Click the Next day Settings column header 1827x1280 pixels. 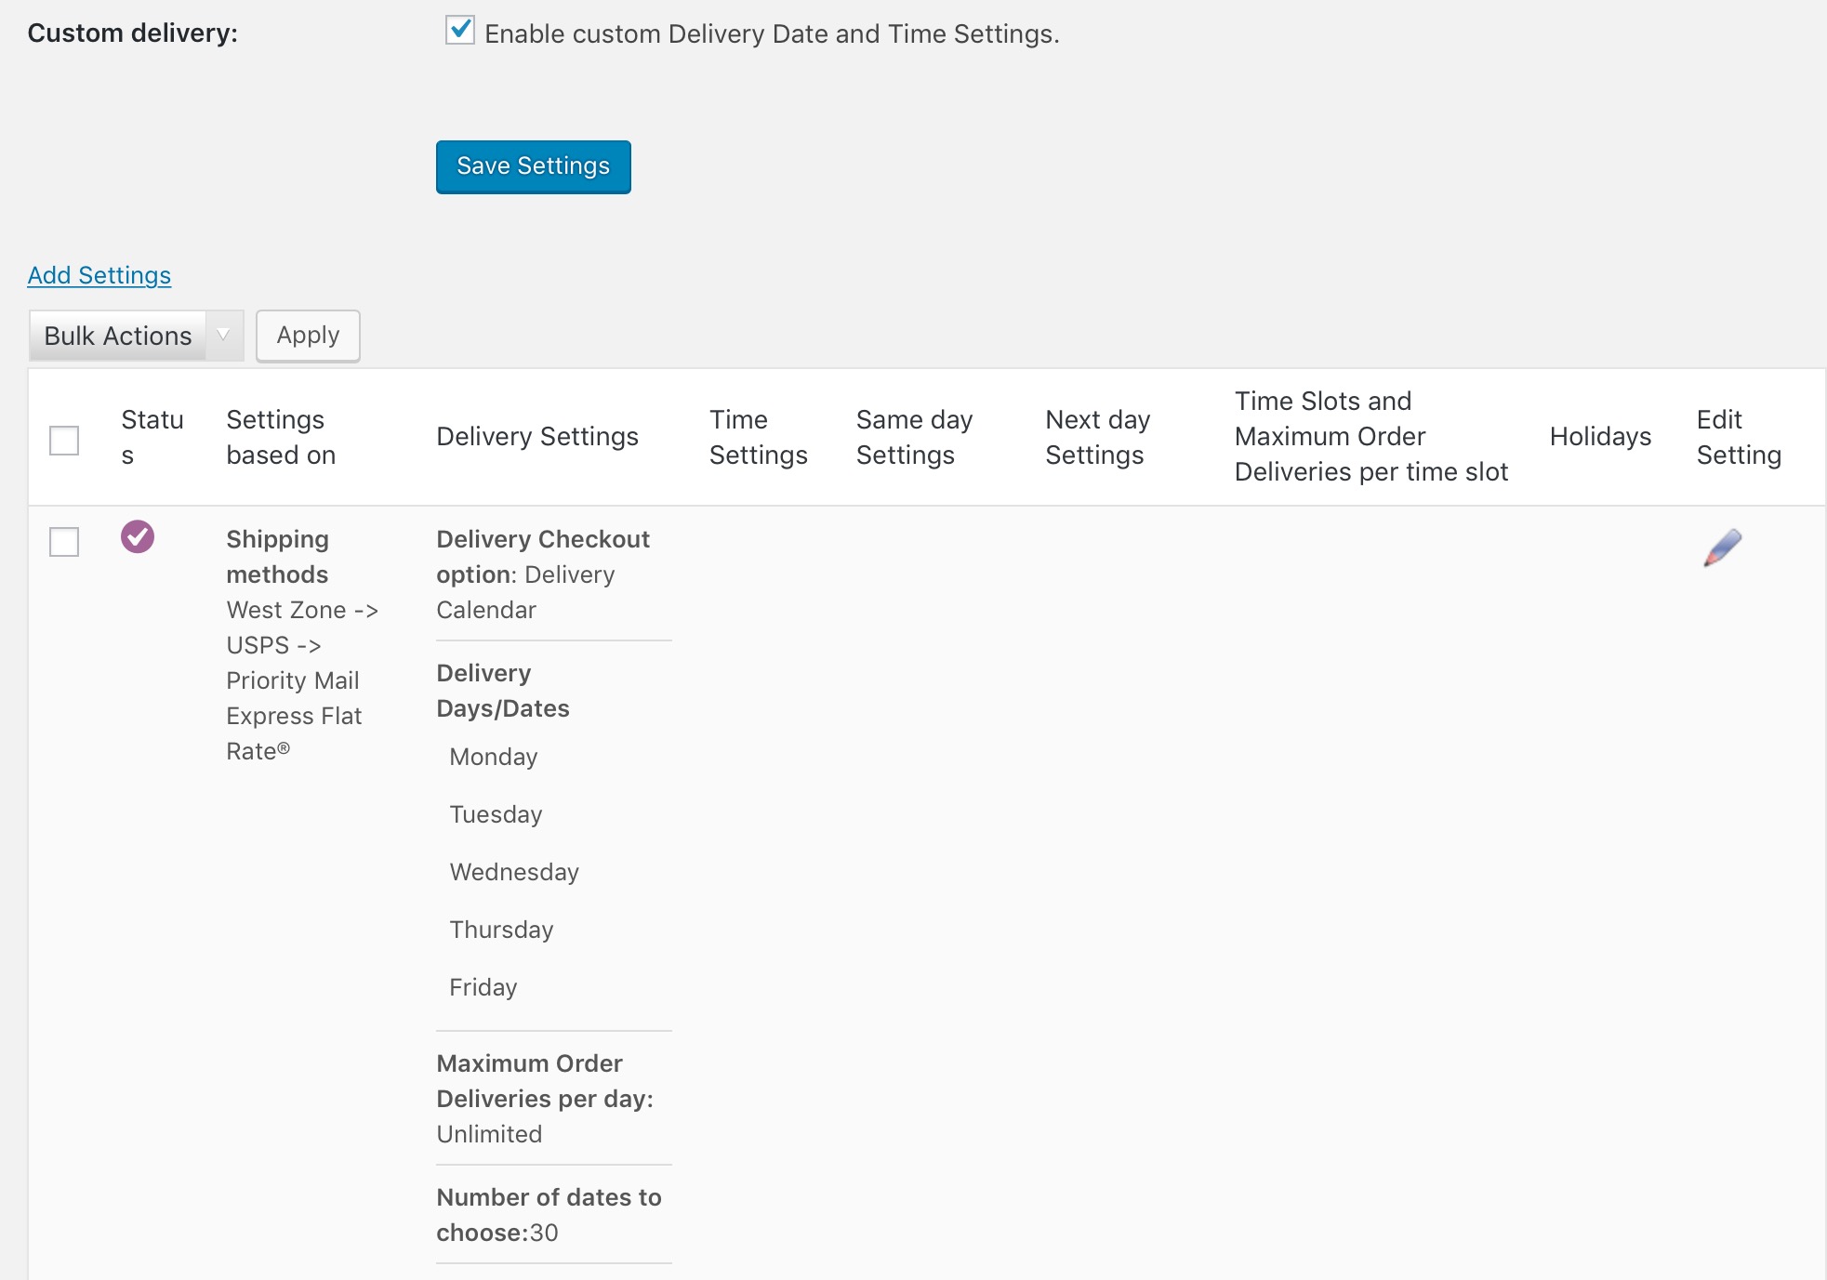1097,437
